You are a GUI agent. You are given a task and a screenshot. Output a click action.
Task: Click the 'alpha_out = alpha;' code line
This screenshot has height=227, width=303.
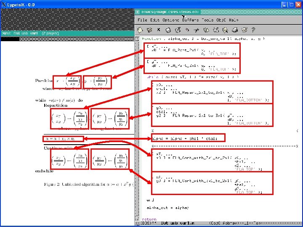point(167,208)
